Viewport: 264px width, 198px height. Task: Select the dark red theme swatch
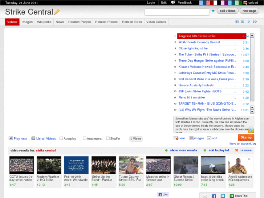212,3
